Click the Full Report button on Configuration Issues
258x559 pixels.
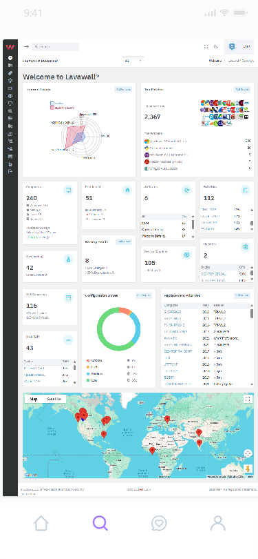click(144, 295)
